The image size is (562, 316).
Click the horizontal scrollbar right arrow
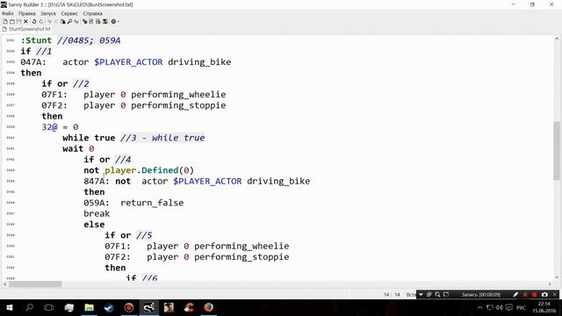pyautogui.click(x=550, y=284)
